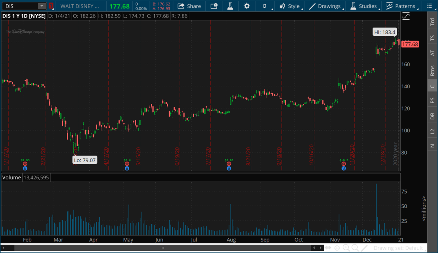The image size is (438, 253).
Task: Click the Lo: 79.07 price bubble
Action: pos(85,160)
